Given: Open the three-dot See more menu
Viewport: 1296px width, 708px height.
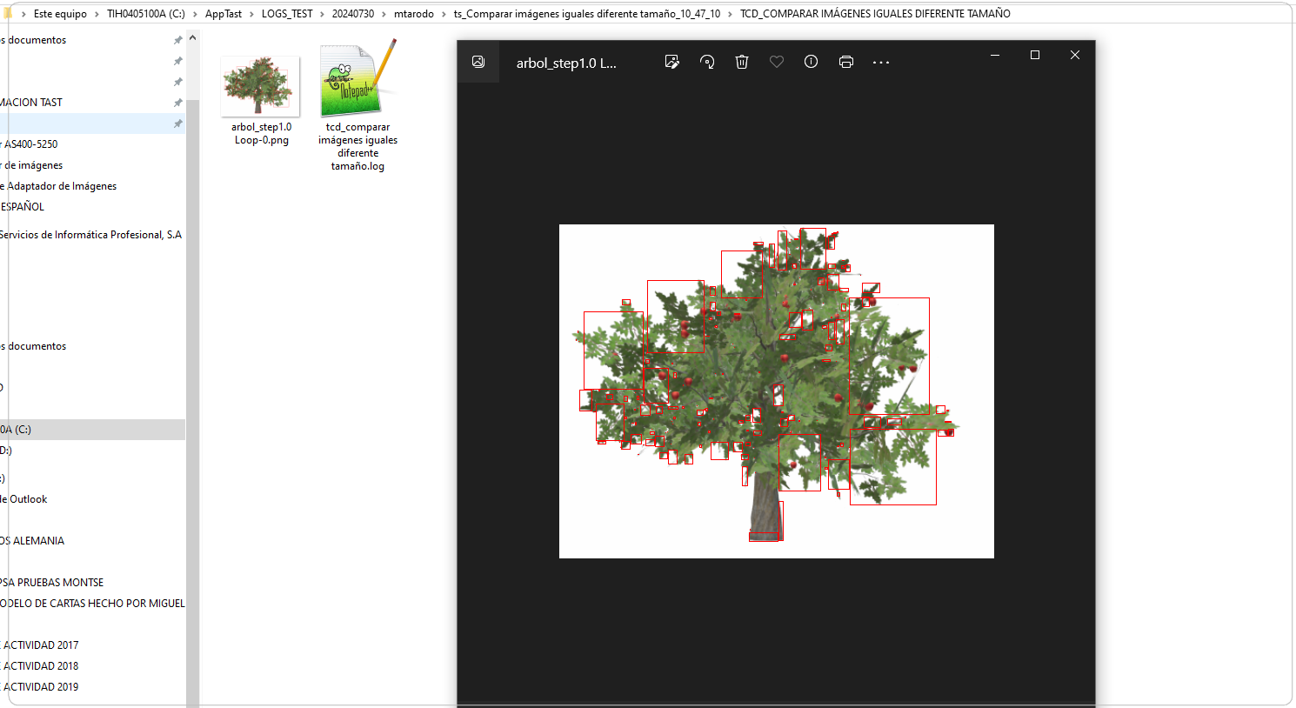Looking at the screenshot, I should coord(881,63).
